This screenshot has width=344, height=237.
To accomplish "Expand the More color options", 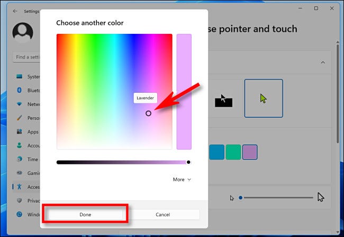I will 182,179.
